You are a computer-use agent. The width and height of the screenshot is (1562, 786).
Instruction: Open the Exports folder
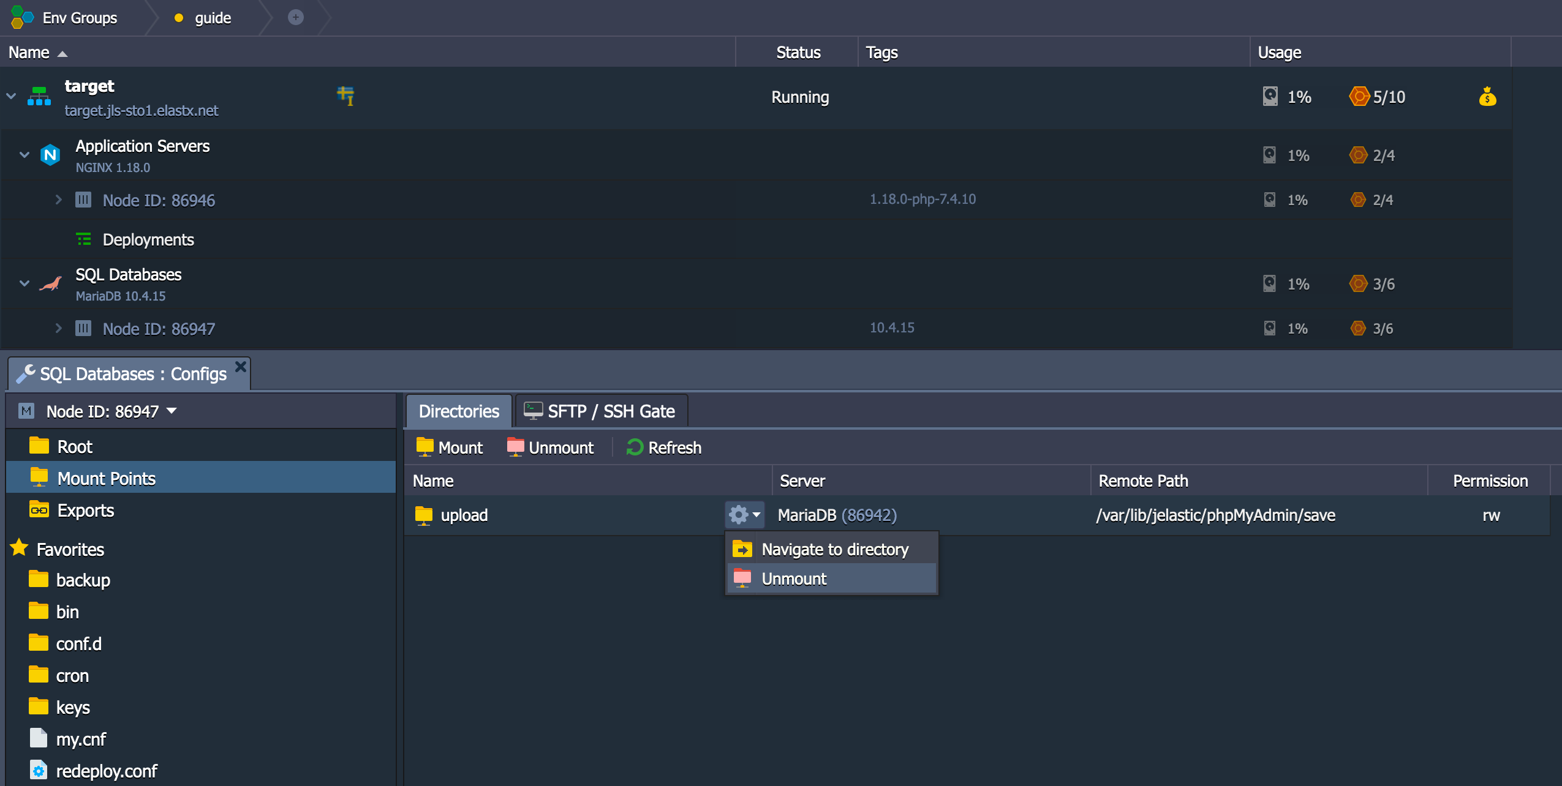coord(85,511)
